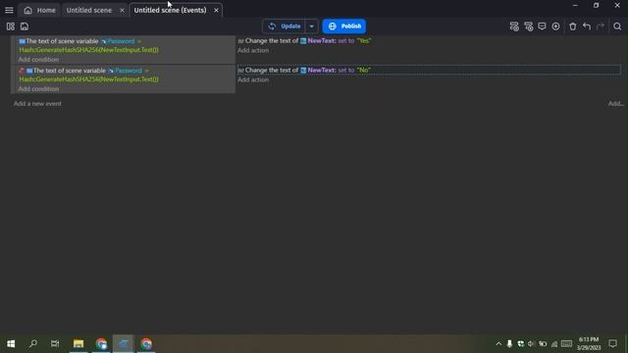Click the NewText object icon in Yes action
This screenshot has height=353, width=628.
pyautogui.click(x=303, y=41)
